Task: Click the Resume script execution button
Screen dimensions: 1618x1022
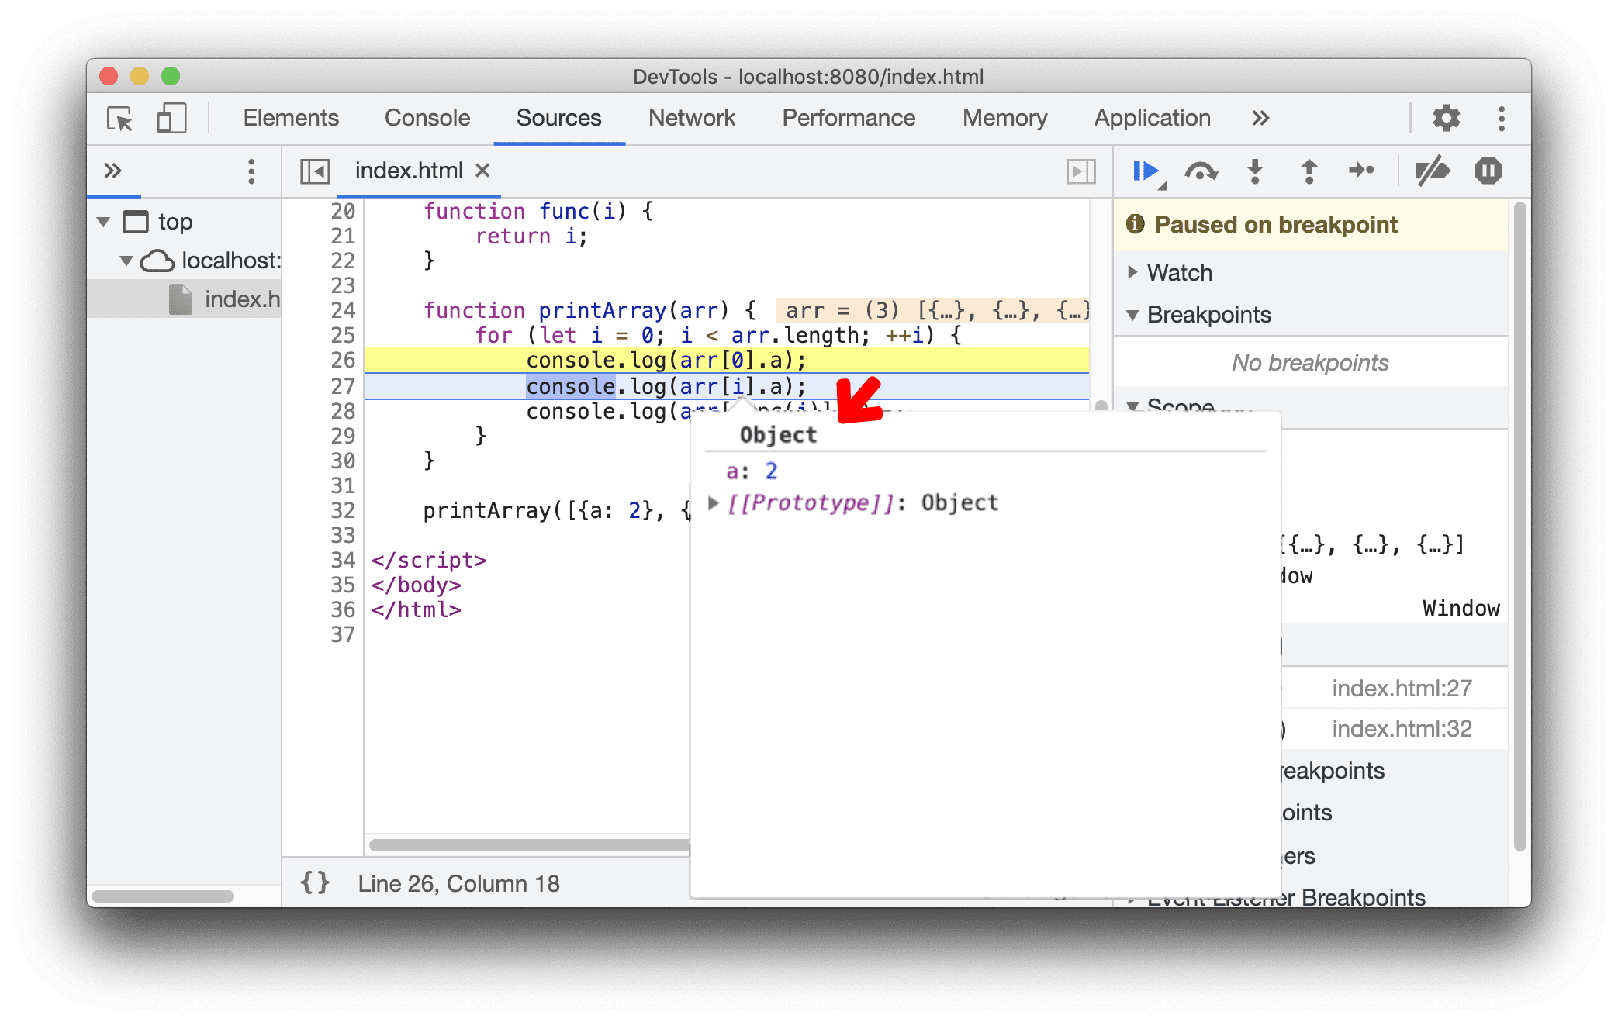Action: tap(1140, 171)
